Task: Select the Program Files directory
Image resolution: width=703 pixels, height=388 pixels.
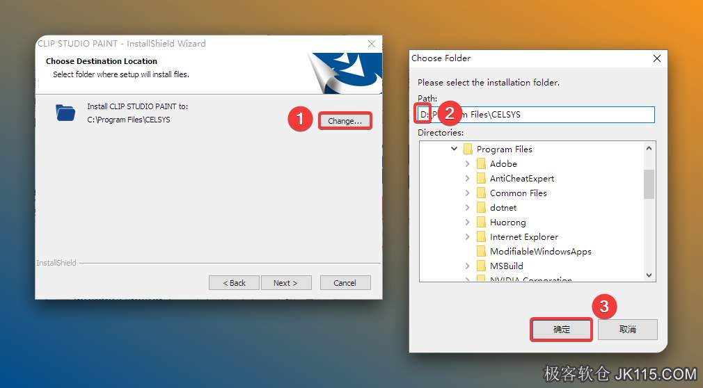Action: [505, 149]
